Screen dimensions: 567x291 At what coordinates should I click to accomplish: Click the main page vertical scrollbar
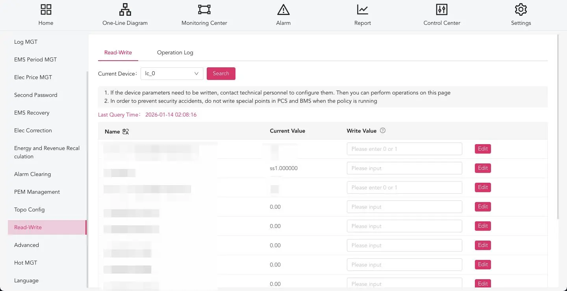(558, 126)
